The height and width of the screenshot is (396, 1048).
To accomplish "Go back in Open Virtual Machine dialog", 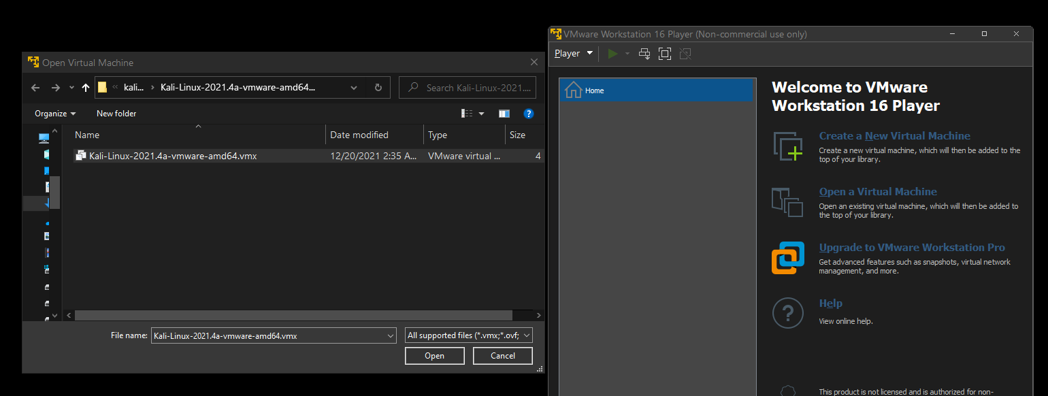I will [35, 88].
